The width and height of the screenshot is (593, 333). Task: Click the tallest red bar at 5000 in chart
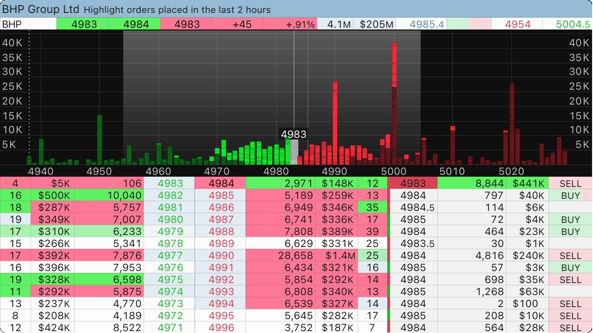(x=394, y=102)
